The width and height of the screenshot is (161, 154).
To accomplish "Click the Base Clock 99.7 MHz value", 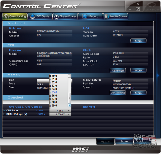I will pos(130,61).
